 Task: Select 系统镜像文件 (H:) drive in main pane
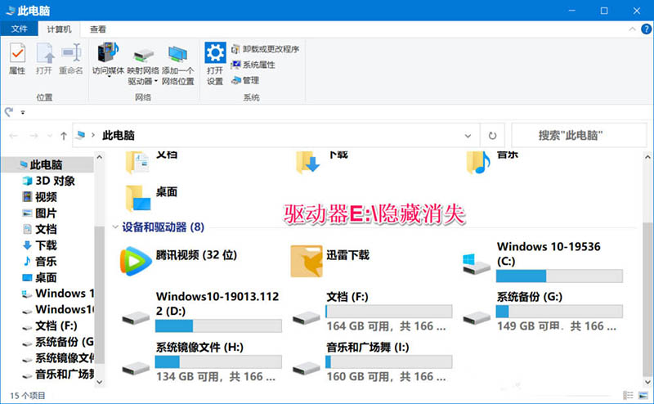201,361
